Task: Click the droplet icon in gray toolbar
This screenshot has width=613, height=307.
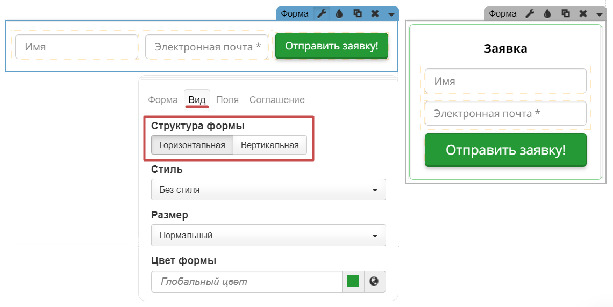Action: pos(547,14)
